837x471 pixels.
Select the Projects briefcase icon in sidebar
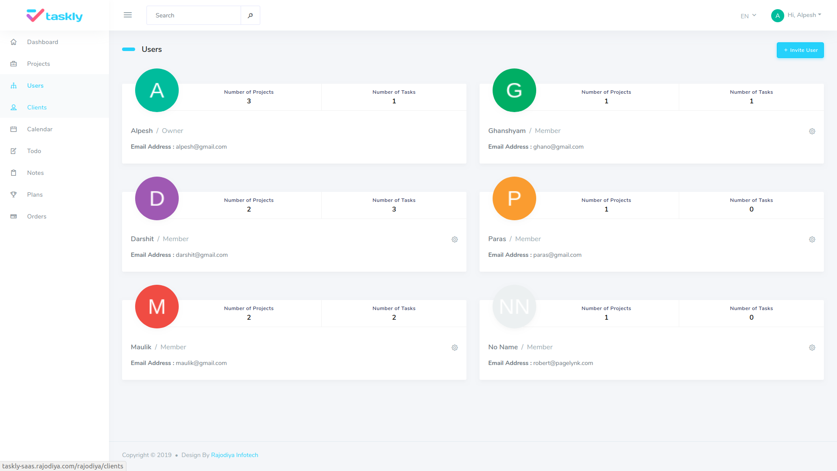tap(14, 64)
